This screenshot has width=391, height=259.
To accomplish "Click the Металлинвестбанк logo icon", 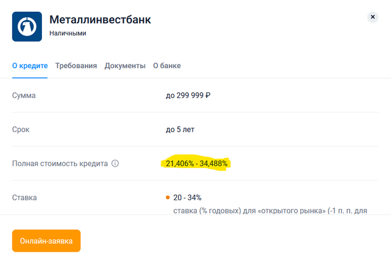I will tap(27, 26).
